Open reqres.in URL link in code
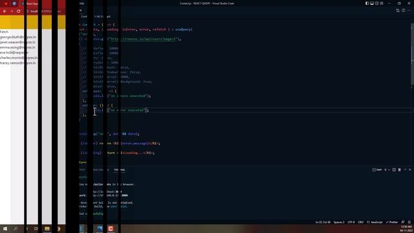The width and height of the screenshot is (414, 233). point(143,39)
